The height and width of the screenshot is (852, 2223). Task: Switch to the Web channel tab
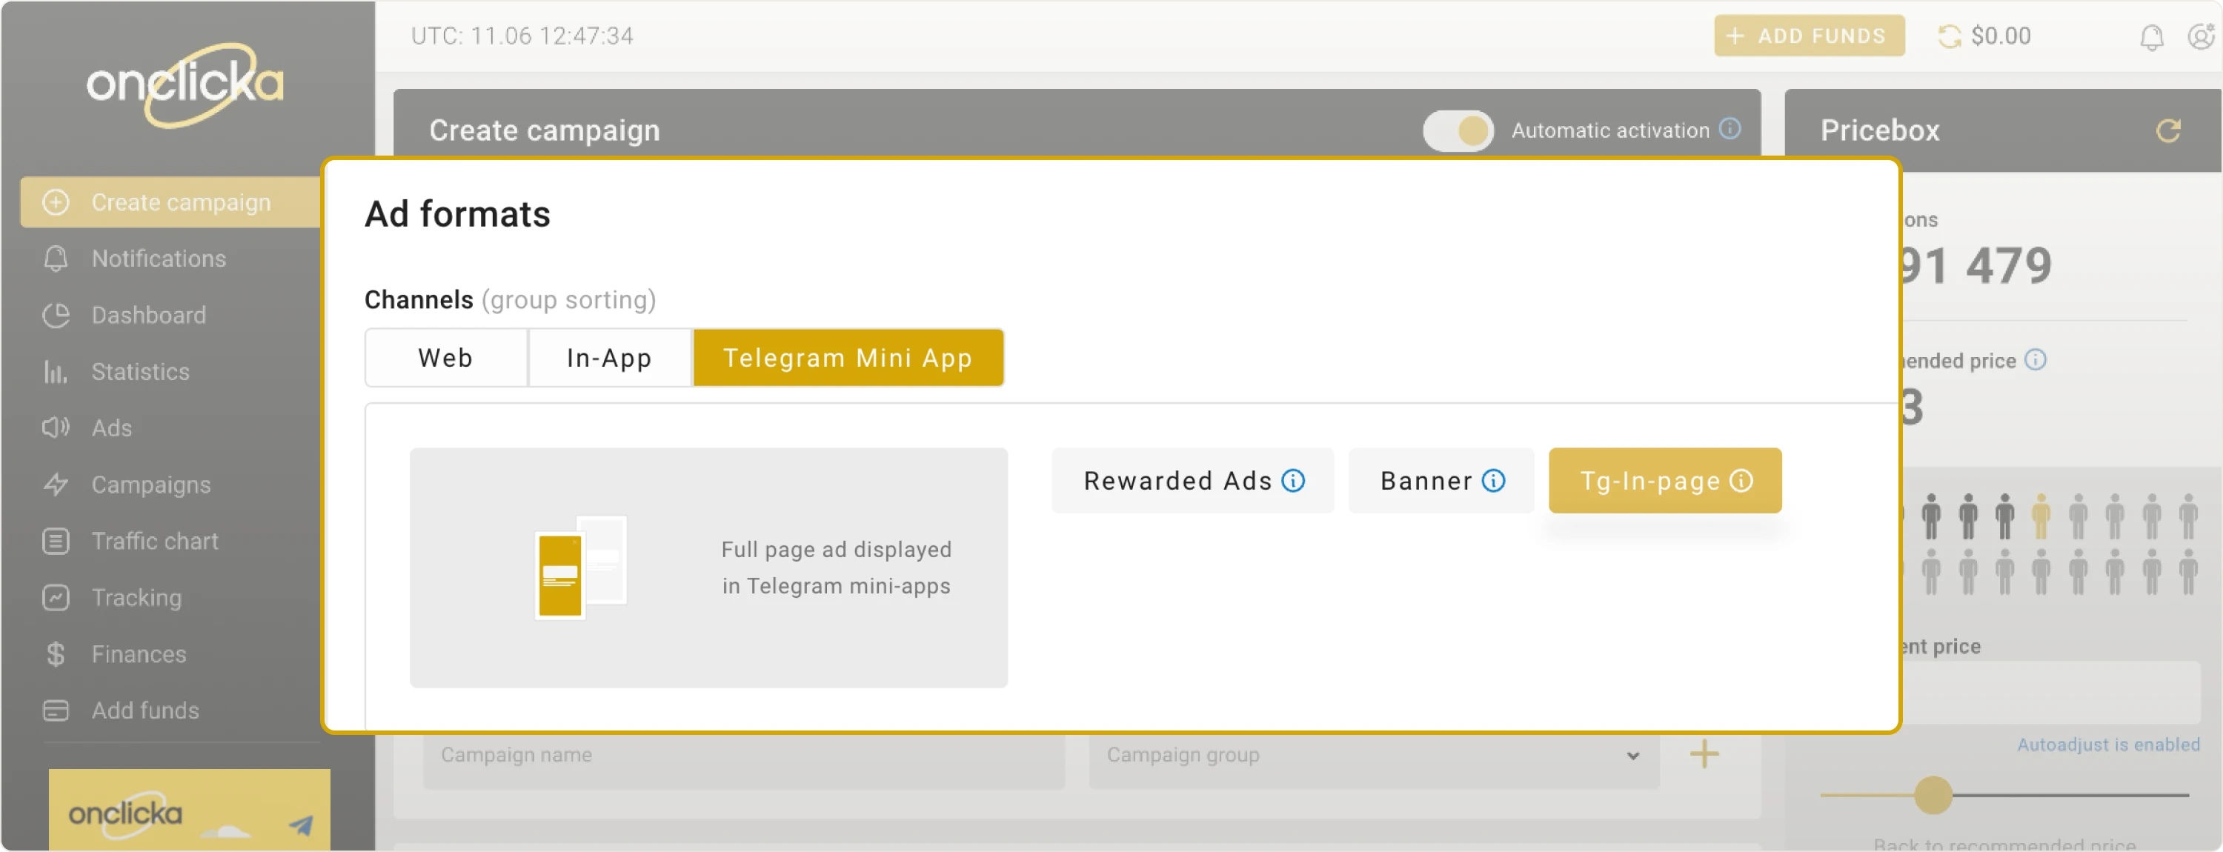[445, 357]
